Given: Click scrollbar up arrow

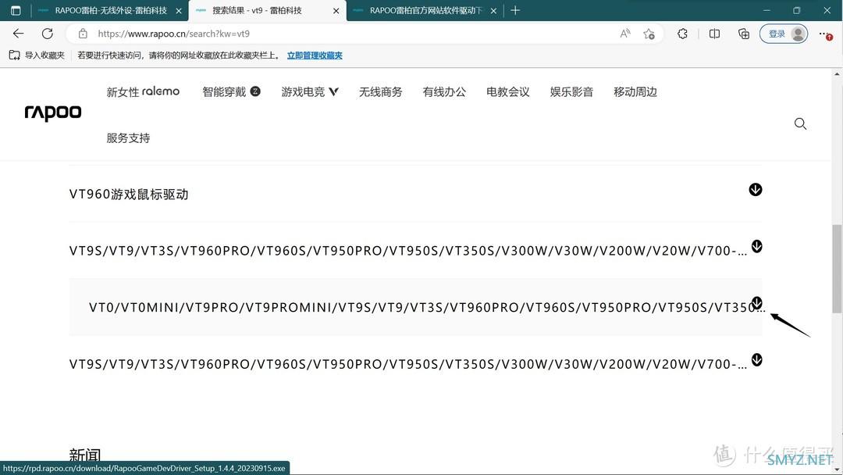Looking at the screenshot, I should [x=837, y=74].
